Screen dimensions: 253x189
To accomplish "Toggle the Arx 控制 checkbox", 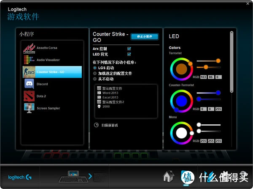I will click(129, 49).
